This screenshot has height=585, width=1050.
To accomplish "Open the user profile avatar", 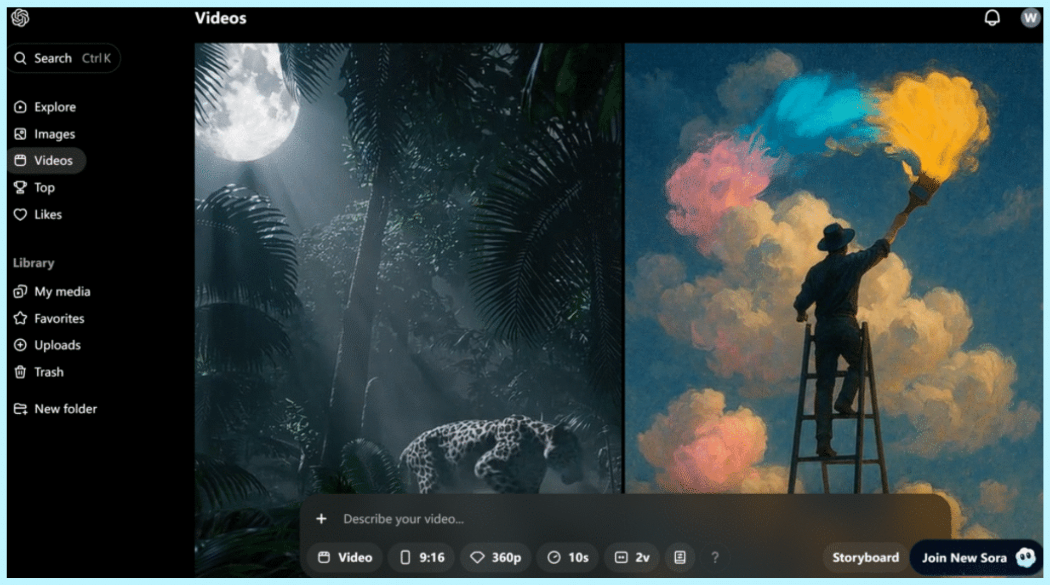I will coord(1030,18).
